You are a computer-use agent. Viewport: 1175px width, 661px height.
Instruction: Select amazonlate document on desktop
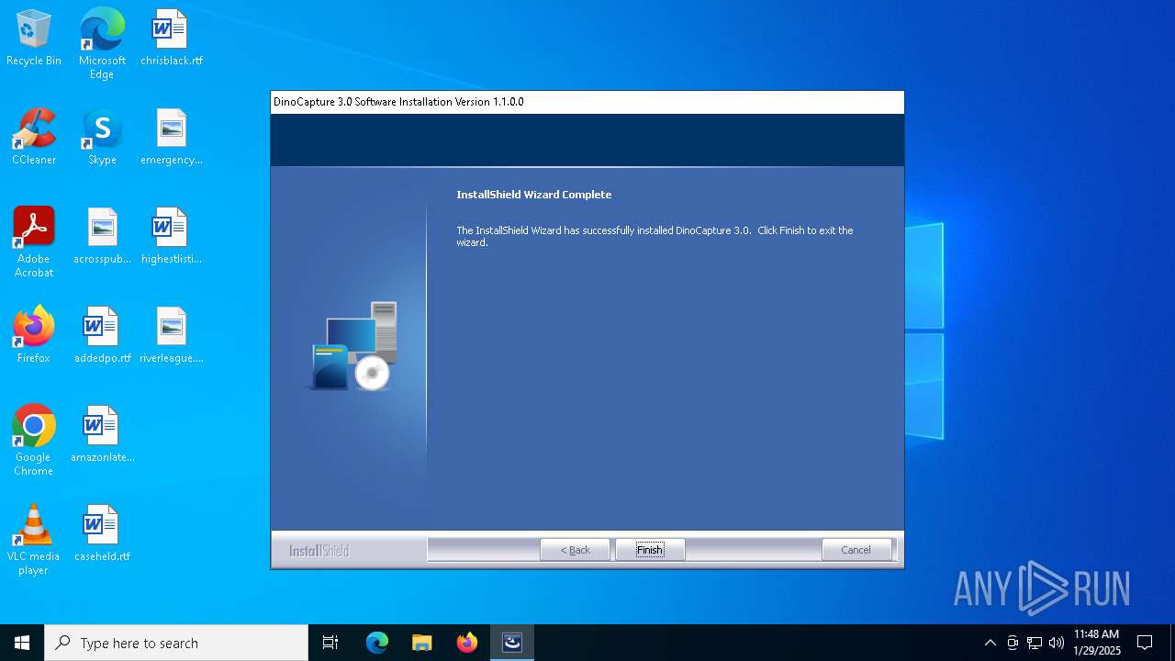click(102, 435)
